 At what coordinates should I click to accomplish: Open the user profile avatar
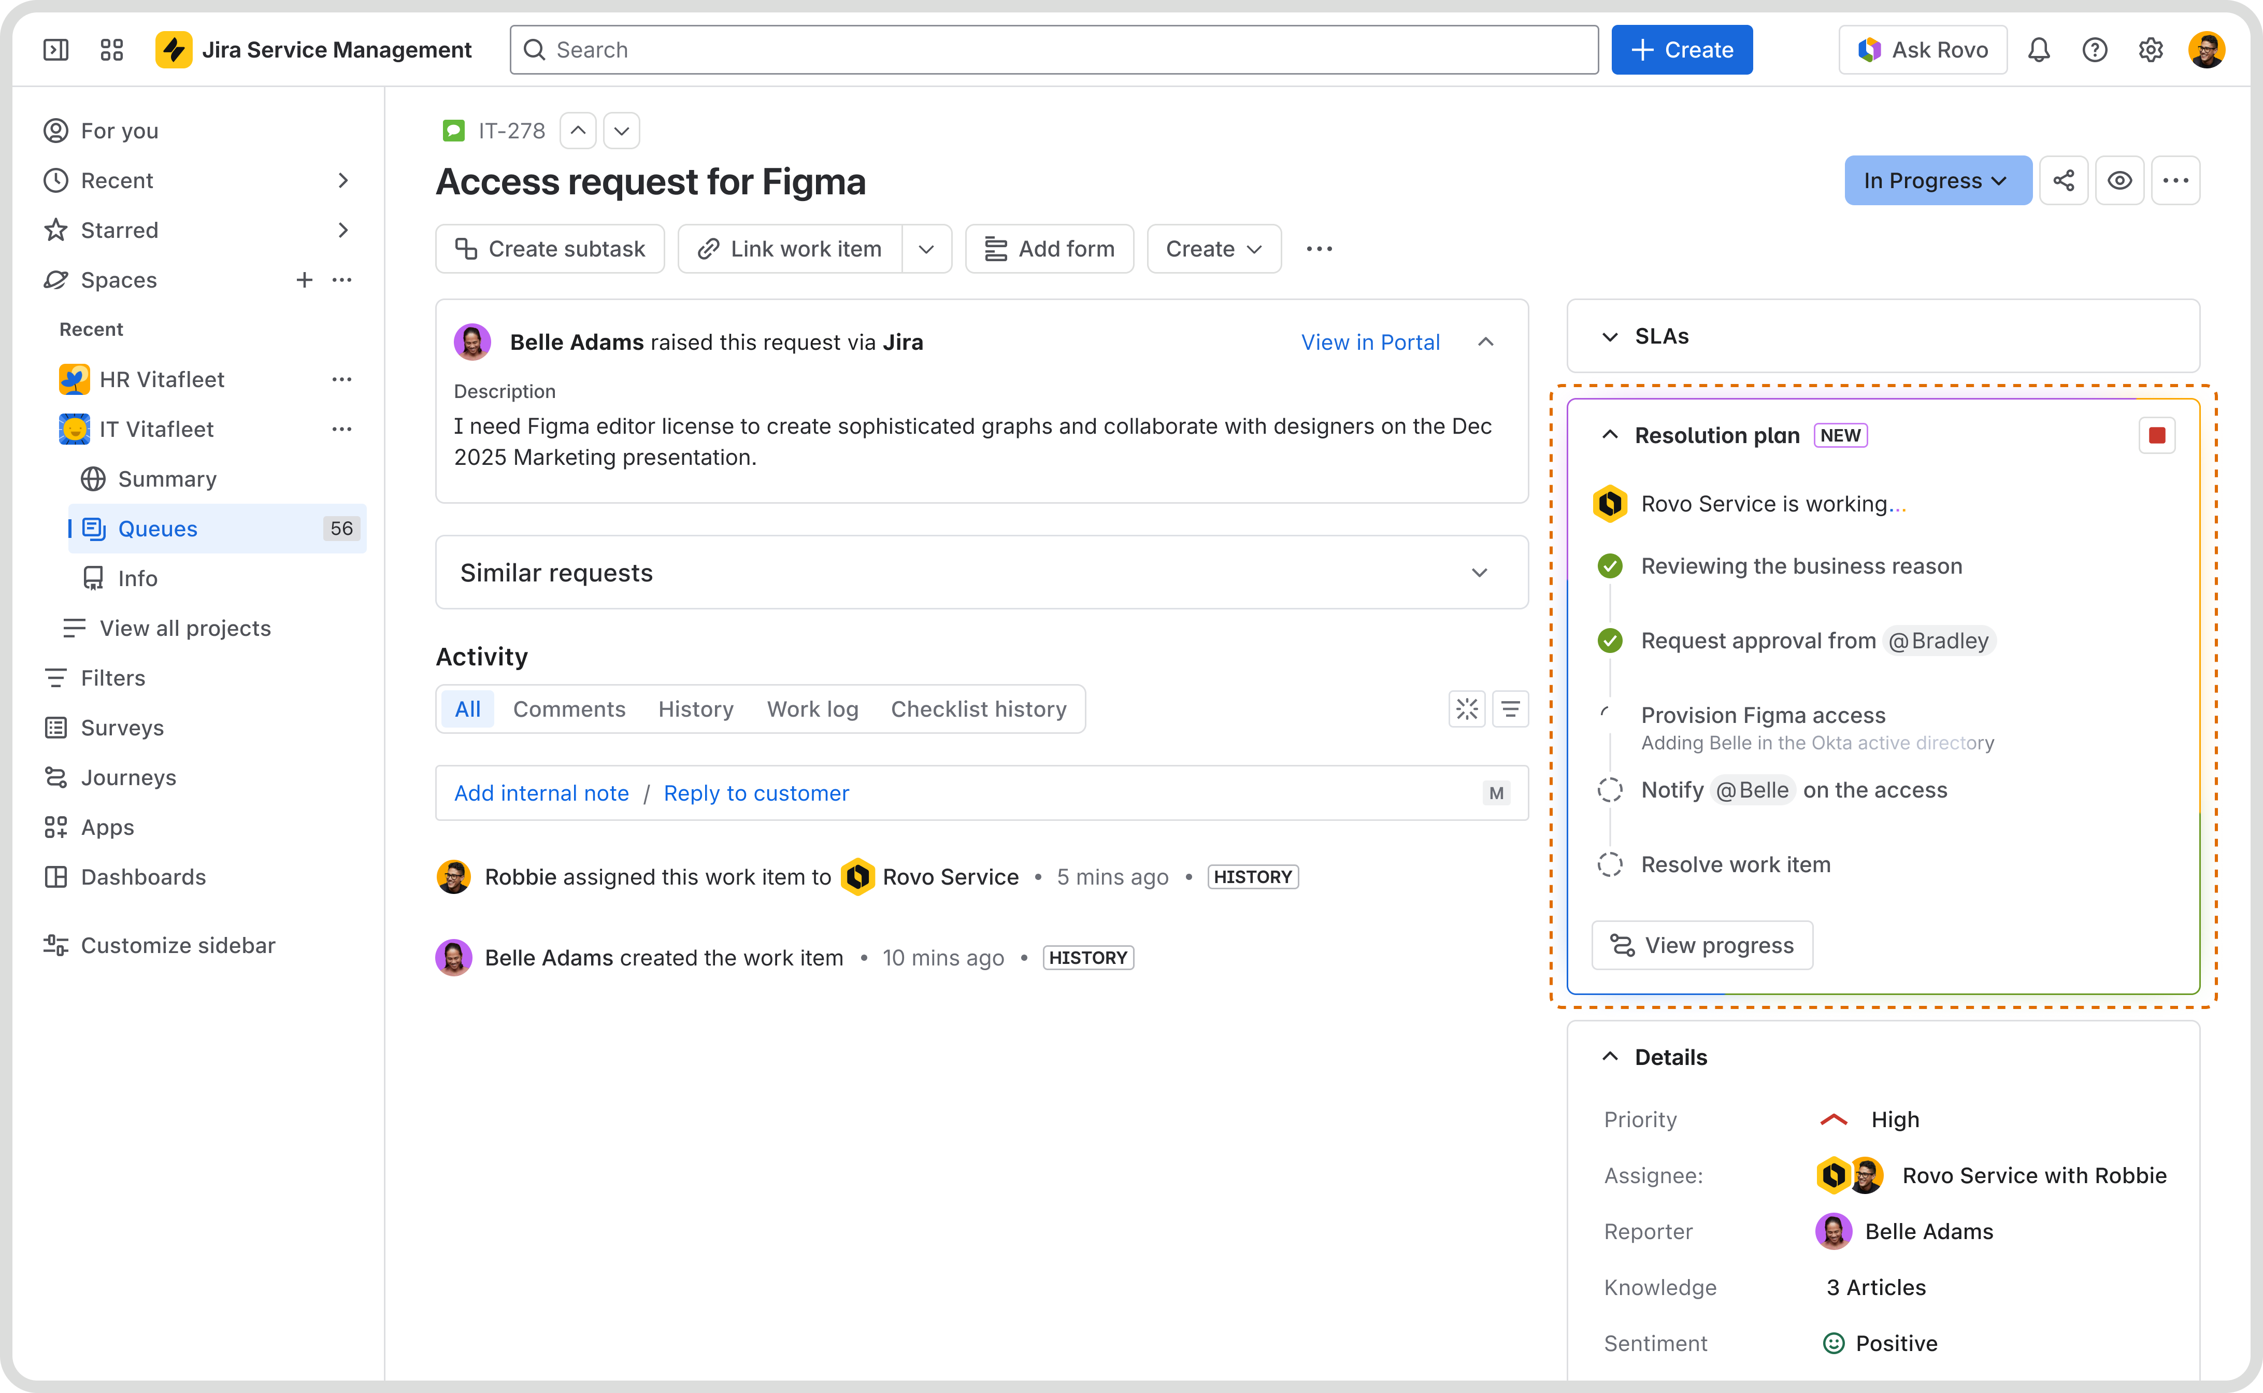point(2207,50)
